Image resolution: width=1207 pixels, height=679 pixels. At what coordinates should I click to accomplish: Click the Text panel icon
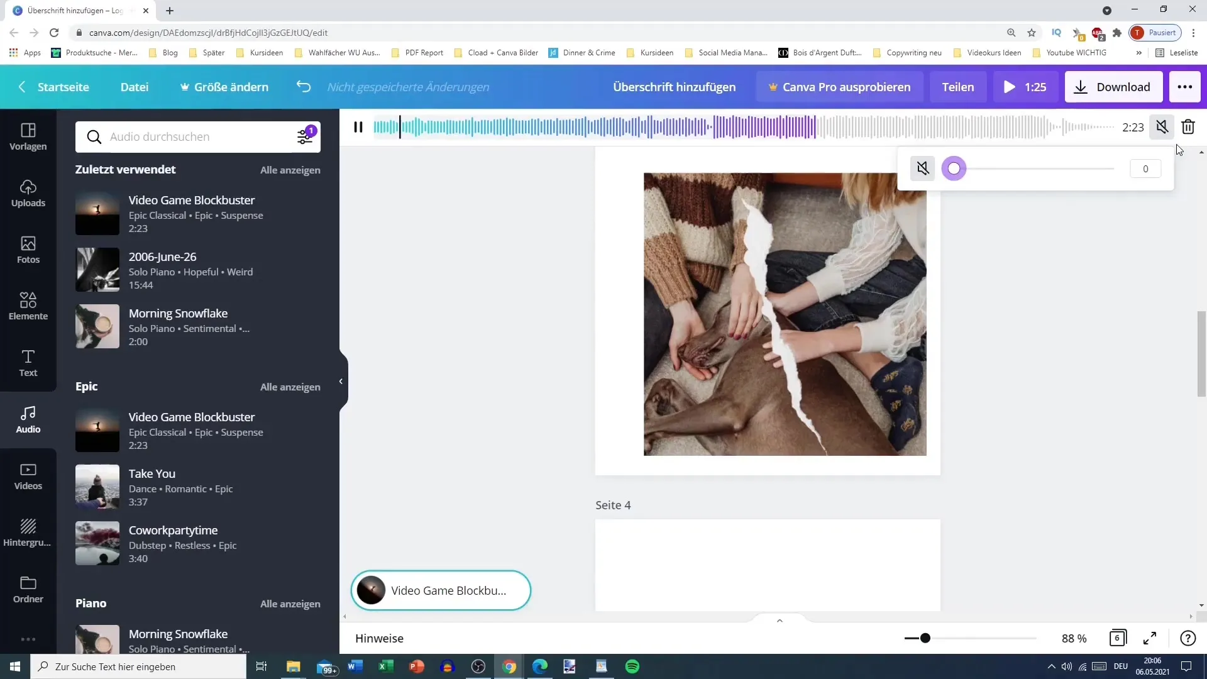(28, 362)
